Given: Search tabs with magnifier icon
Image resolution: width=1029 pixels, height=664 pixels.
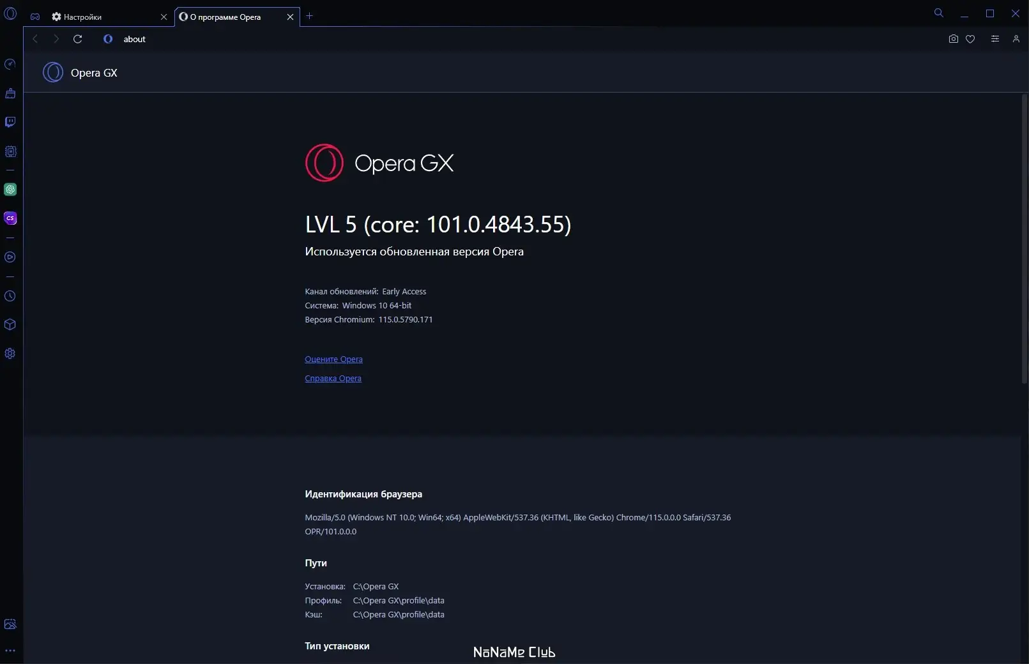Looking at the screenshot, I should (x=939, y=13).
